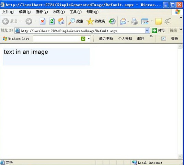Click the scrollbar down arrow

[180, 156]
